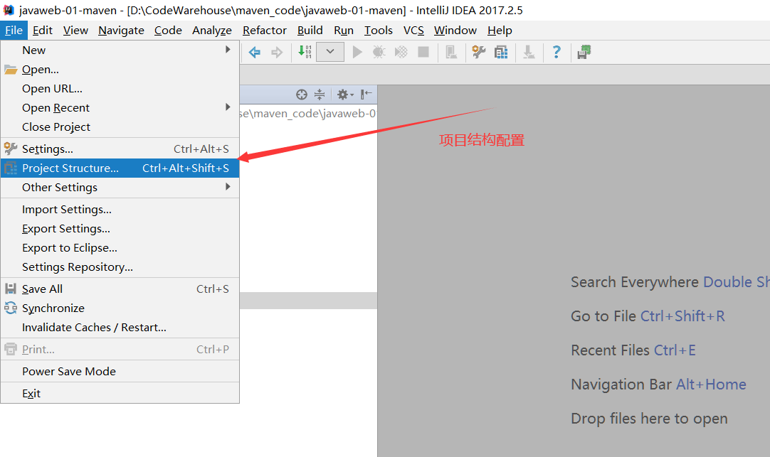
Task: Open the Analyze menu
Action: 212,31
